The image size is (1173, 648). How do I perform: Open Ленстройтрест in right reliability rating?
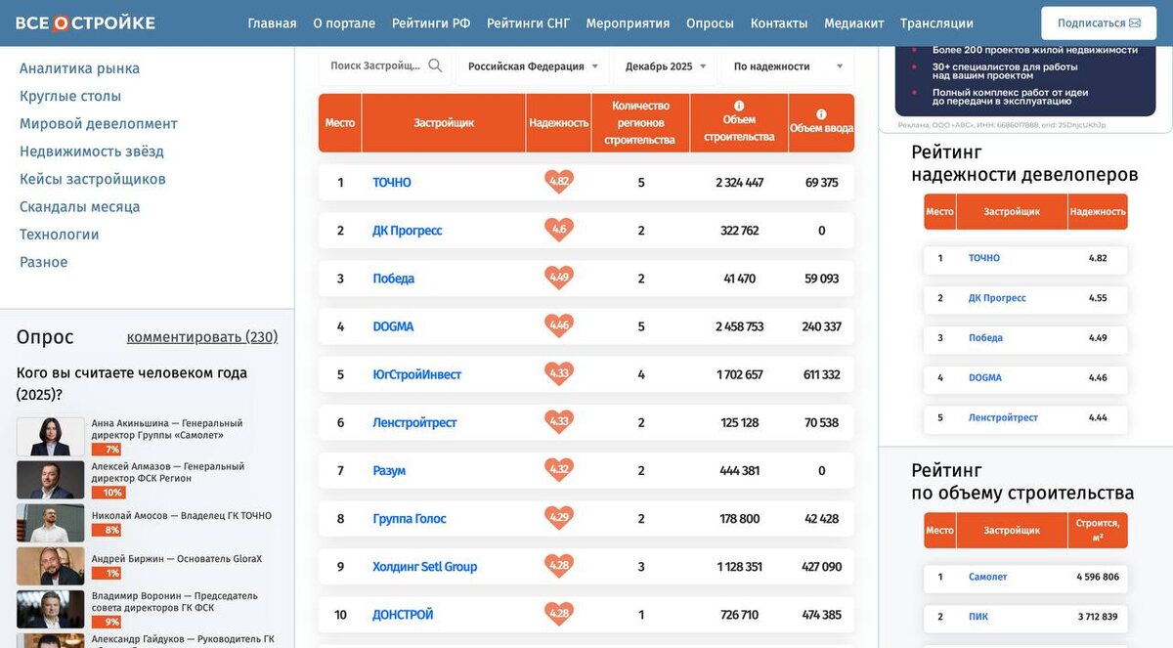click(x=1003, y=417)
